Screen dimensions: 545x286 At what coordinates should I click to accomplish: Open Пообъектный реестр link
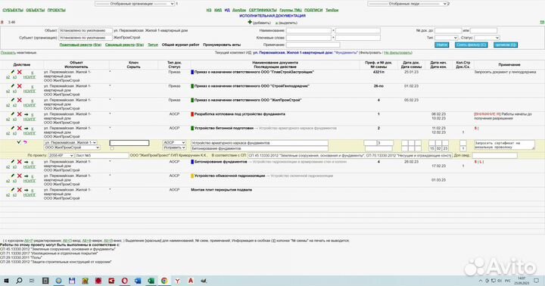pyautogui.click(x=80, y=45)
